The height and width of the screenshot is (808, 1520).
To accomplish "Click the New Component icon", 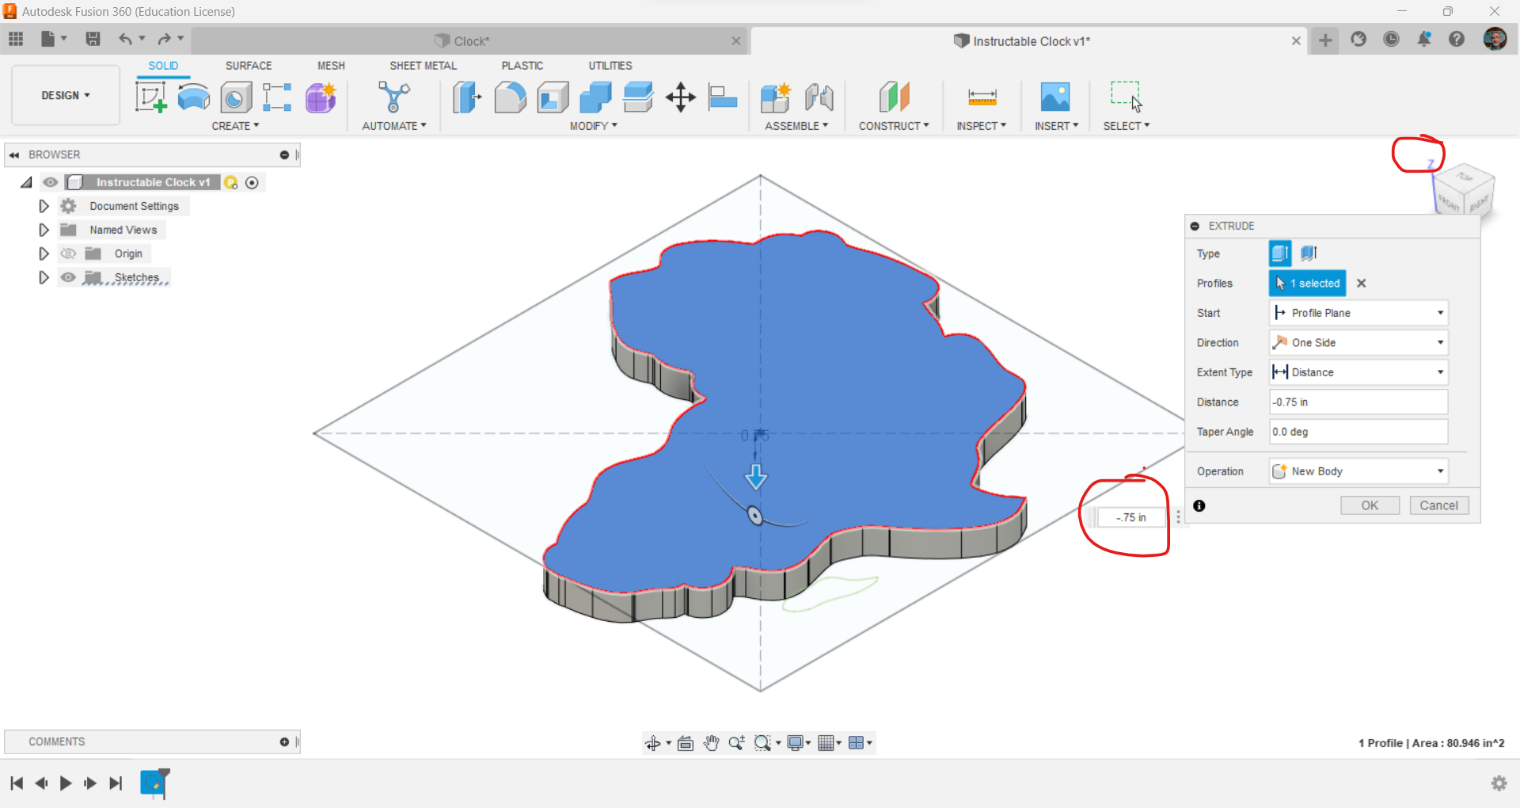I will tap(775, 97).
